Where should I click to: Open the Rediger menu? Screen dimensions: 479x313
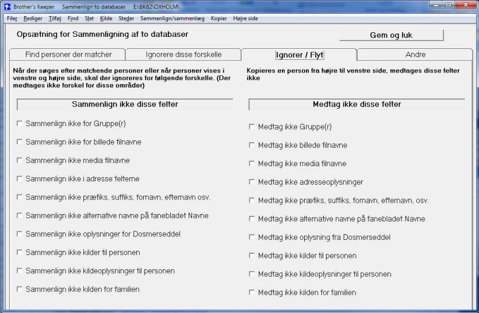click(33, 18)
